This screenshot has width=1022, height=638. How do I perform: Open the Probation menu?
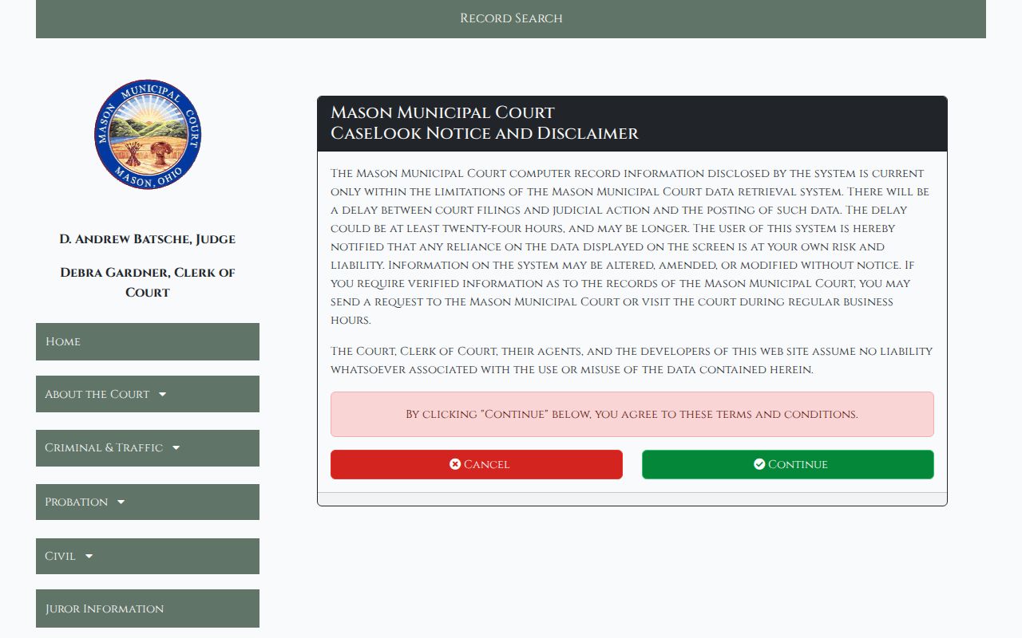point(148,502)
